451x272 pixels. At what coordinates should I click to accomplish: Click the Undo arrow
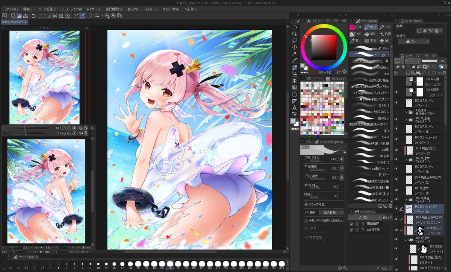click(33, 16)
